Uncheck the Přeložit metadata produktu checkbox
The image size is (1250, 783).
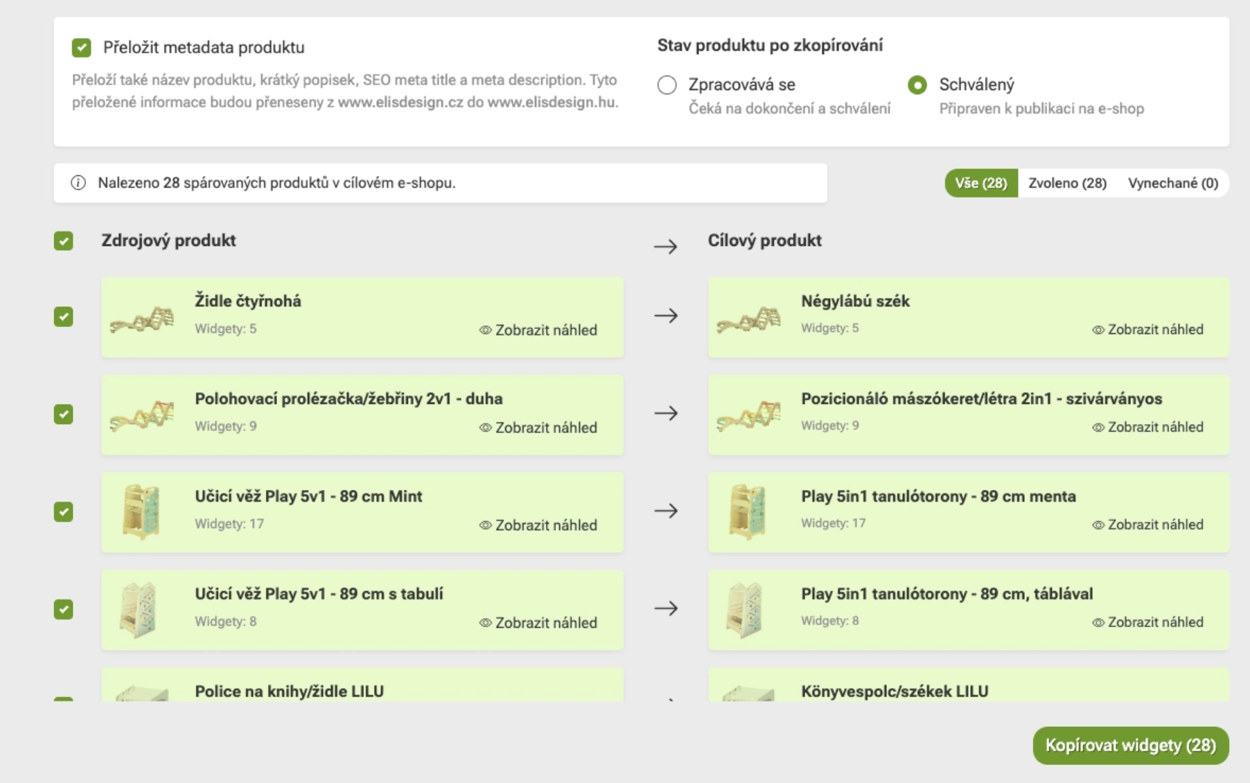(x=82, y=48)
